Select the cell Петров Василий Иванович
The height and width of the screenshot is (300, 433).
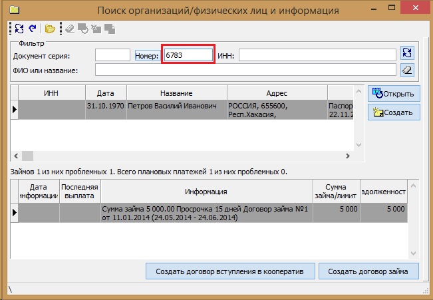[177, 110]
